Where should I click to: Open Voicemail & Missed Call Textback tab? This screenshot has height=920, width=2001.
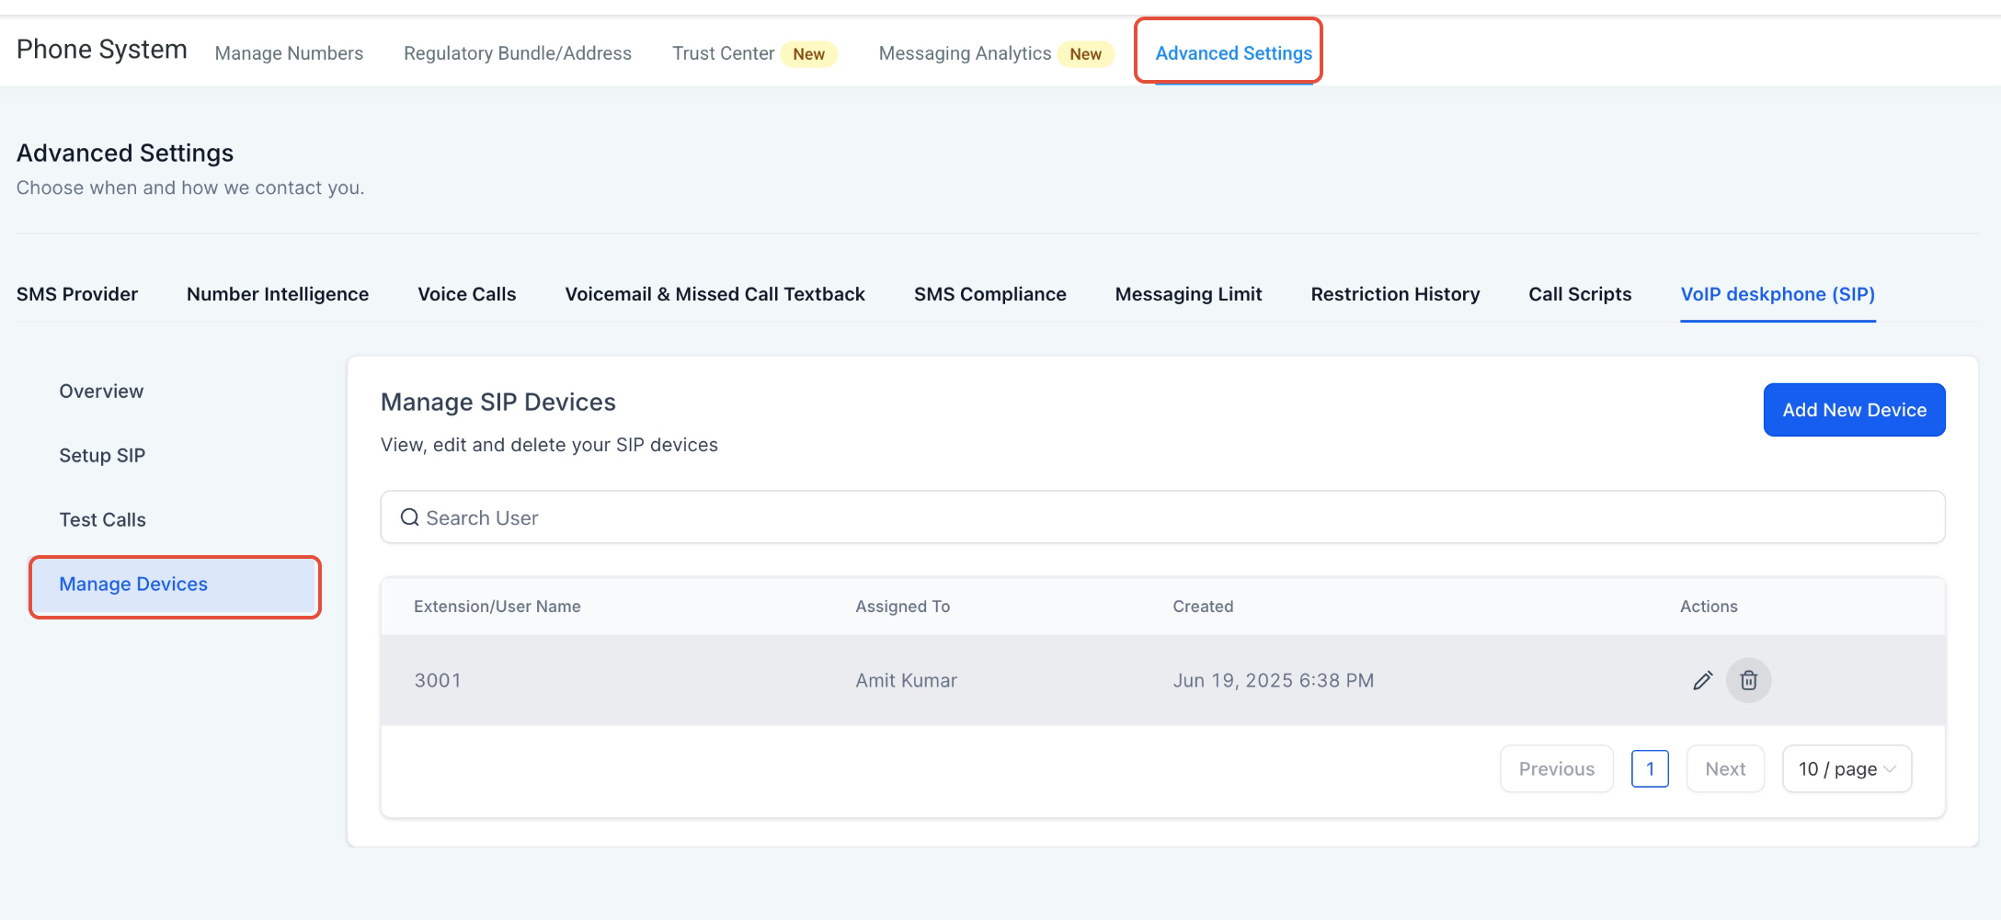(715, 294)
